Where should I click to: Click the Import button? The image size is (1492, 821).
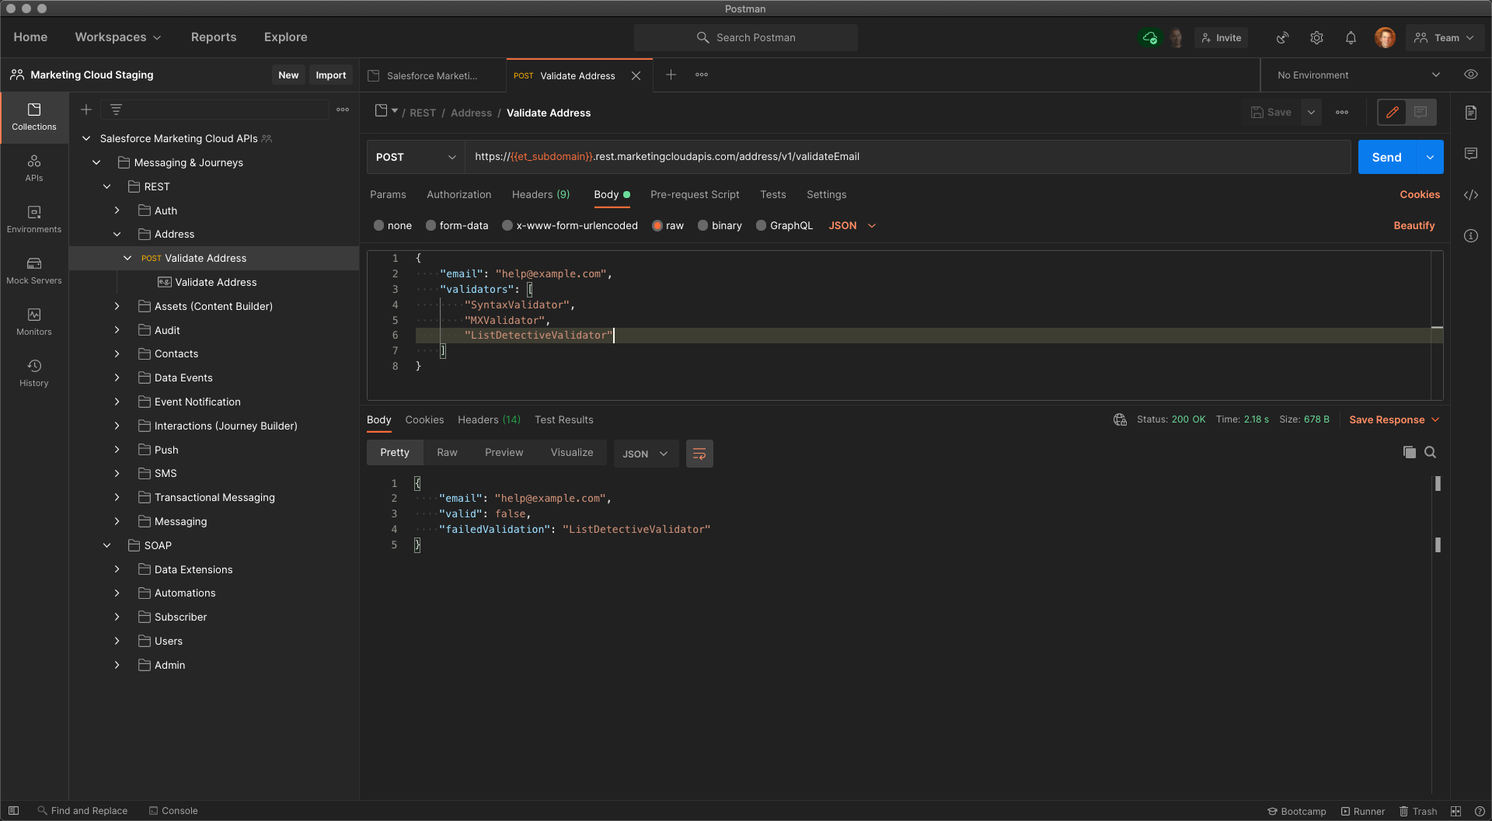pyautogui.click(x=330, y=75)
